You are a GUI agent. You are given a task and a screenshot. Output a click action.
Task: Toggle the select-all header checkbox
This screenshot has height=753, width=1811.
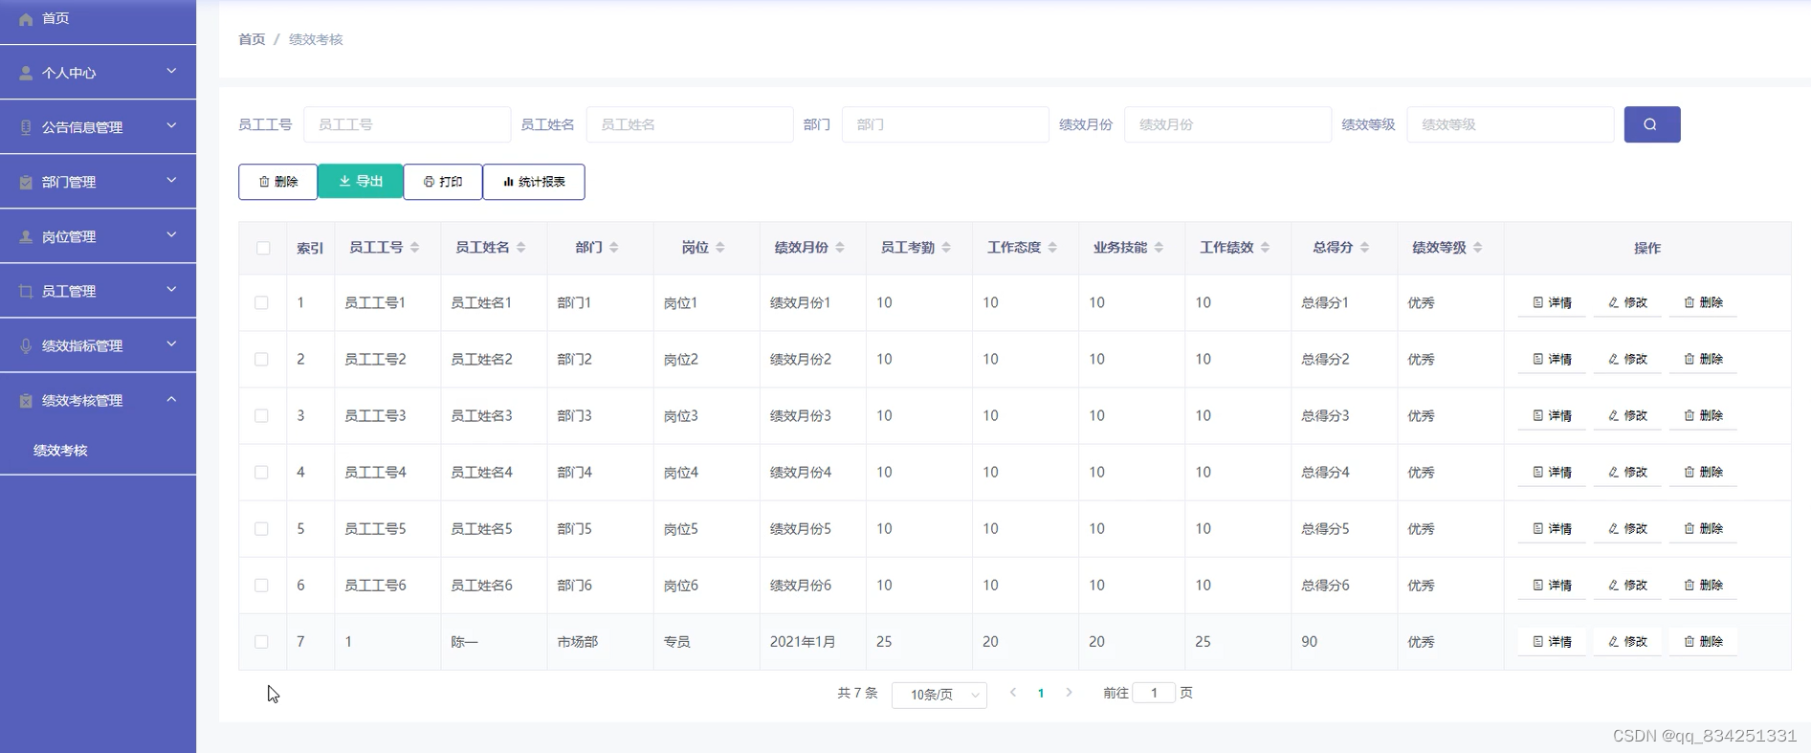[x=263, y=248]
